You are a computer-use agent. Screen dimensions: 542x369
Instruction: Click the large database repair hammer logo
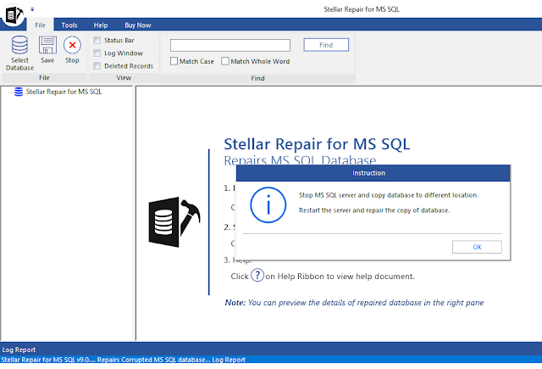[174, 222]
